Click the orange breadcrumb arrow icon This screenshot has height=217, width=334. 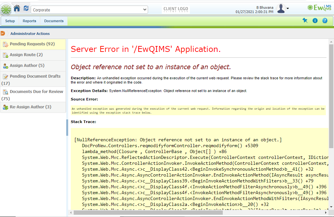coord(3,34)
